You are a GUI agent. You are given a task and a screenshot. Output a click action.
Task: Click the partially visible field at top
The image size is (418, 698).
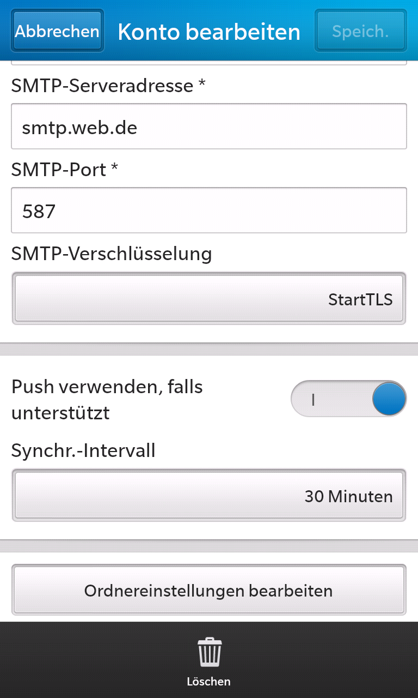tap(209, 63)
